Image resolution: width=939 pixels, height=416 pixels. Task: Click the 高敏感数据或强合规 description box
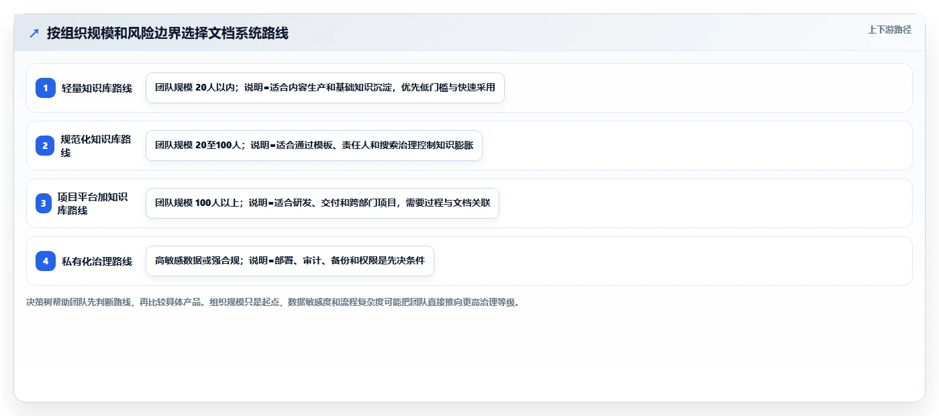click(x=290, y=261)
